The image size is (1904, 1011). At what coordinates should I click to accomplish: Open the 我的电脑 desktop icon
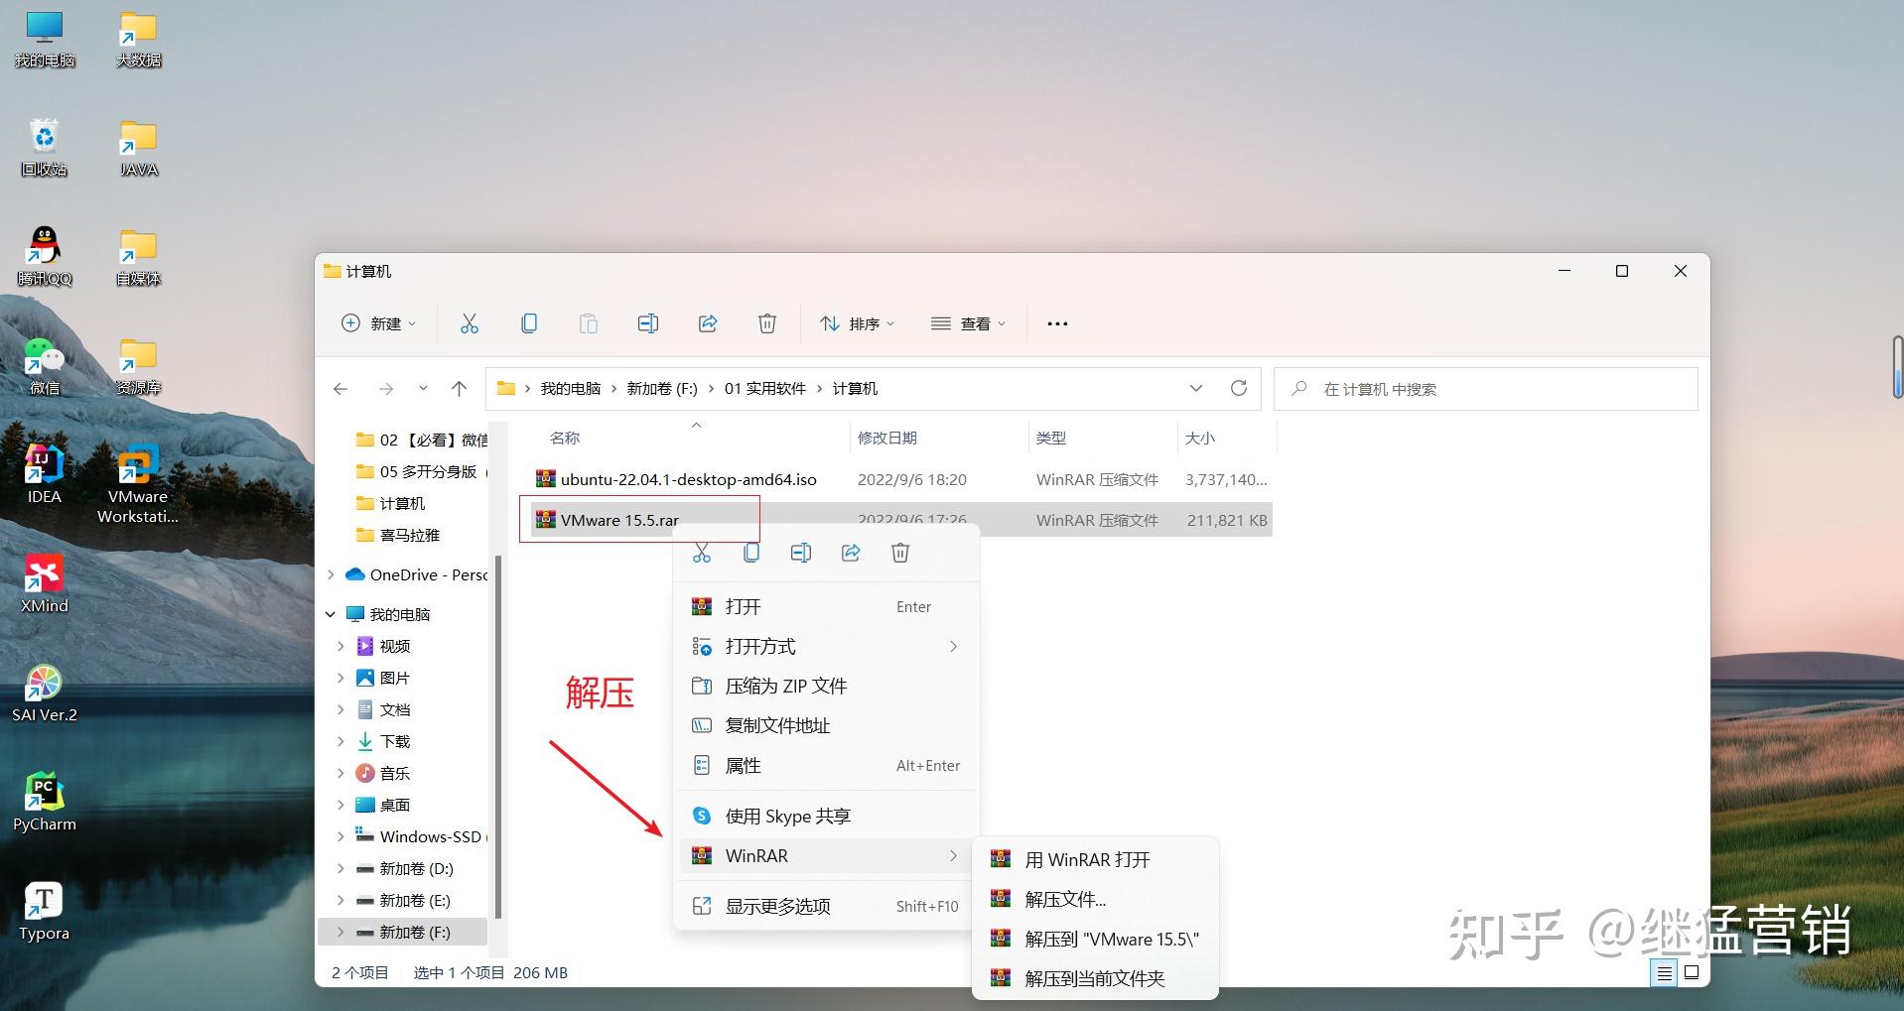45,39
